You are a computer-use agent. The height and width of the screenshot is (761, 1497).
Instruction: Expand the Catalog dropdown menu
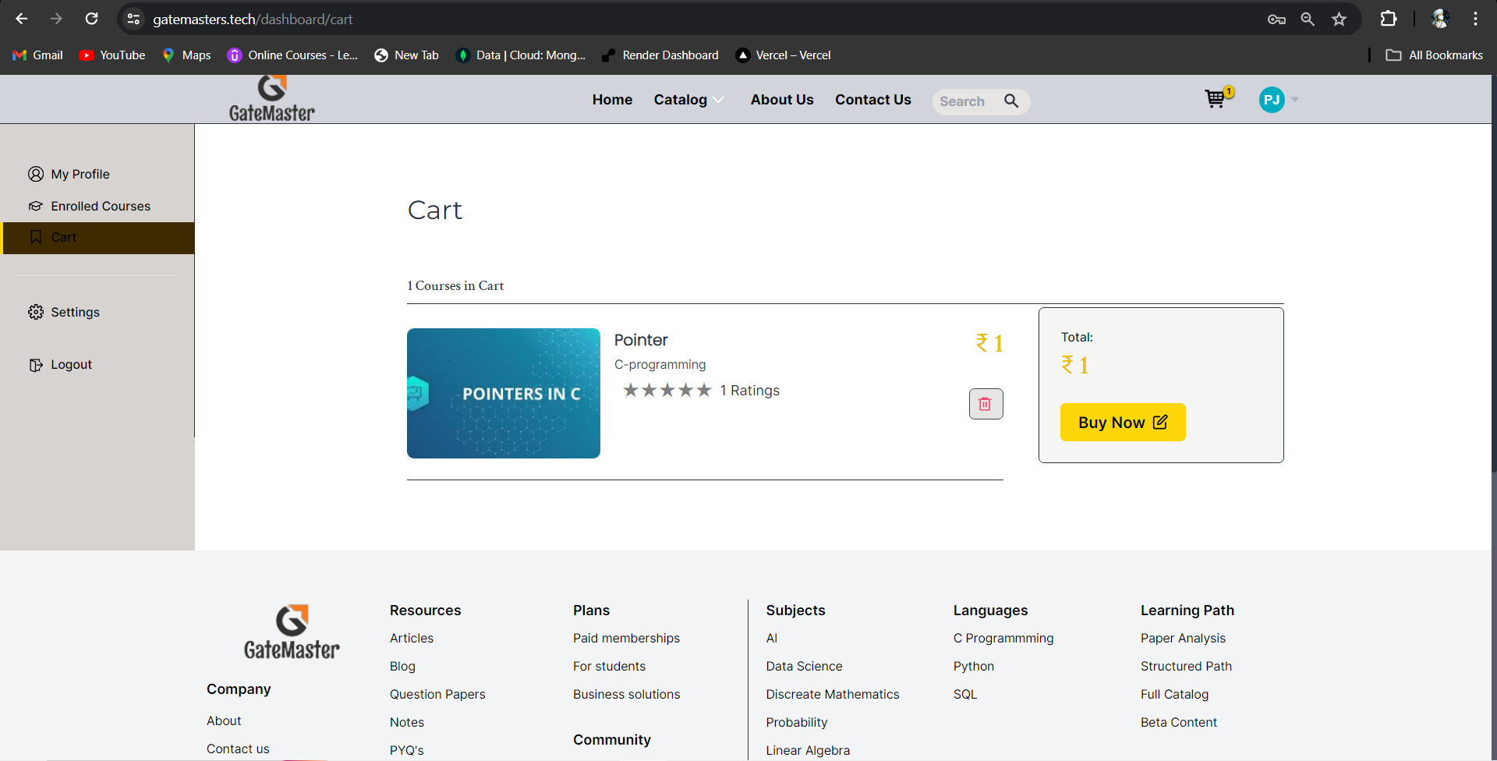pos(688,100)
